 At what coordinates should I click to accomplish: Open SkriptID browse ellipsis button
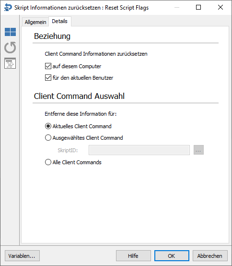pyautogui.click(x=198, y=150)
